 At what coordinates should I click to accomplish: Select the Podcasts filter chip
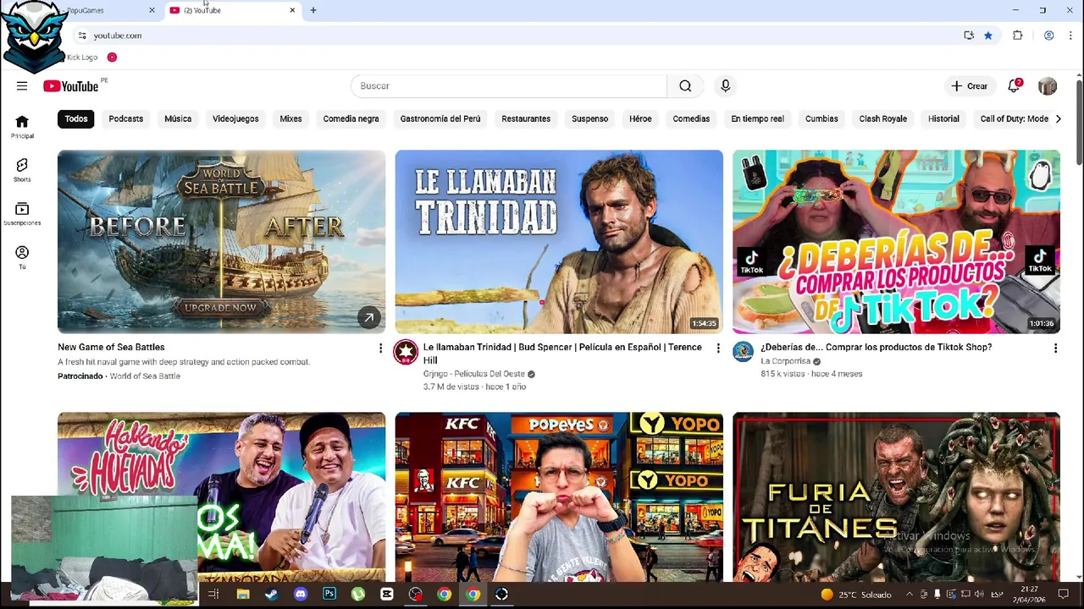tap(125, 119)
